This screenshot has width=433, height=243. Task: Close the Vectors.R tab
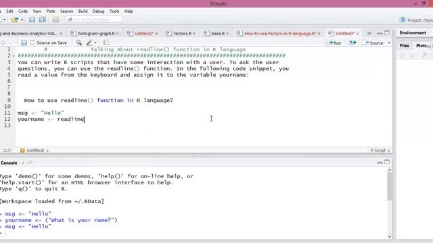[194, 34]
